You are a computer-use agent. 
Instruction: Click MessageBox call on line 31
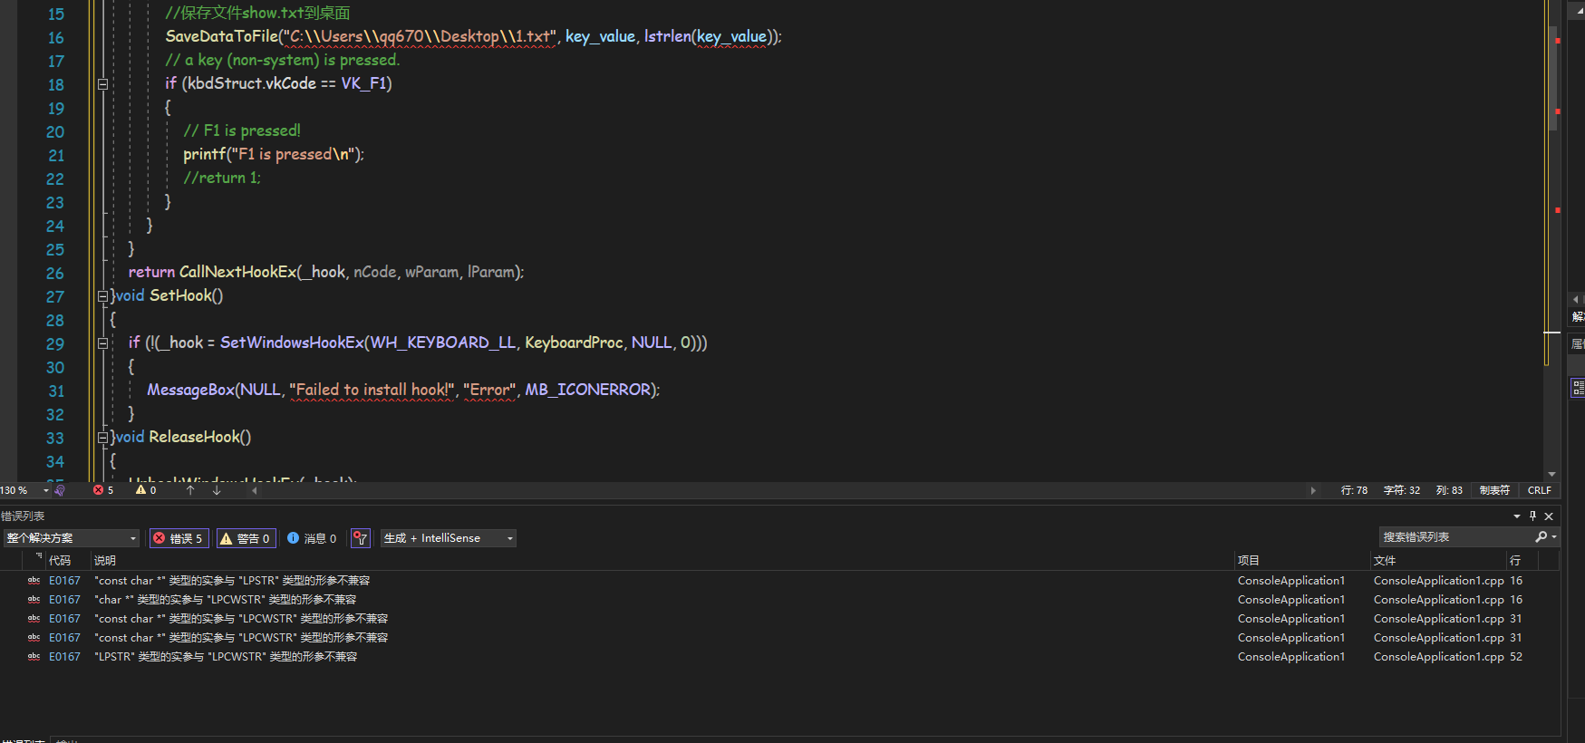pyautogui.click(x=190, y=390)
